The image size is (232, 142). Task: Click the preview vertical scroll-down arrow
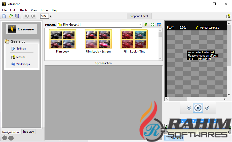(x=229, y=95)
